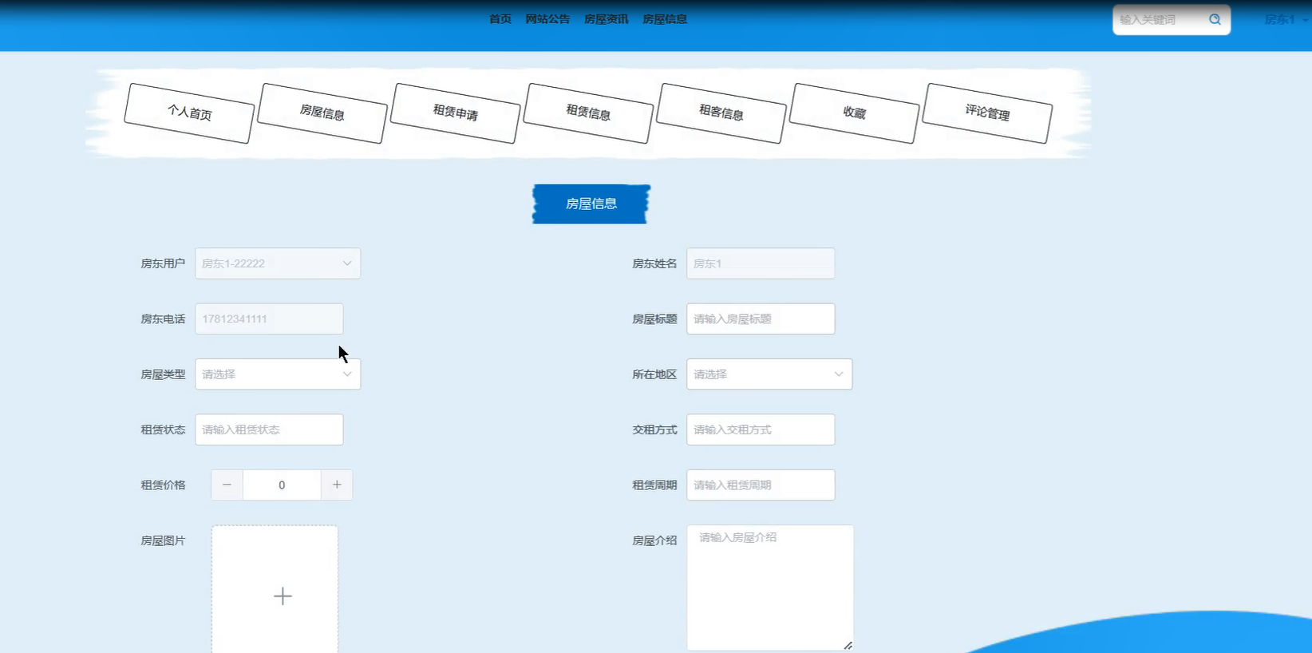Focus the 交租方式 input field

761,429
